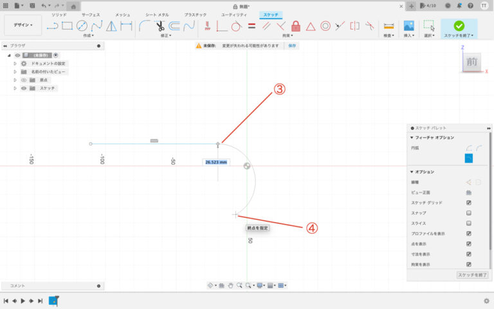Open the デザイン workspace dropdown
Image resolution: width=494 pixels, height=309 pixels.
[x=23, y=26]
